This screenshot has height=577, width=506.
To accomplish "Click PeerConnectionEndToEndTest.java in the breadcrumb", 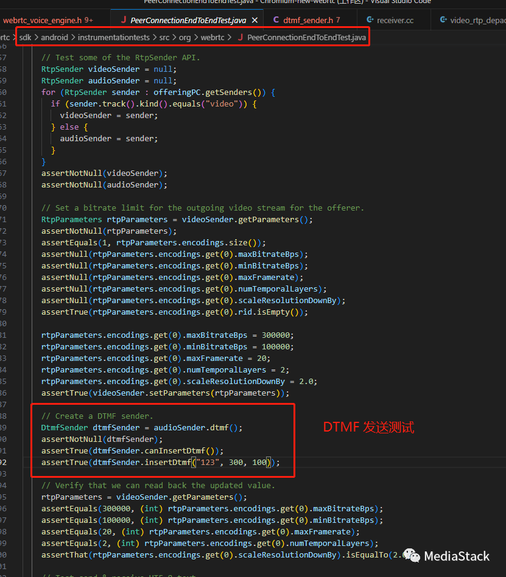I will tap(306, 38).
